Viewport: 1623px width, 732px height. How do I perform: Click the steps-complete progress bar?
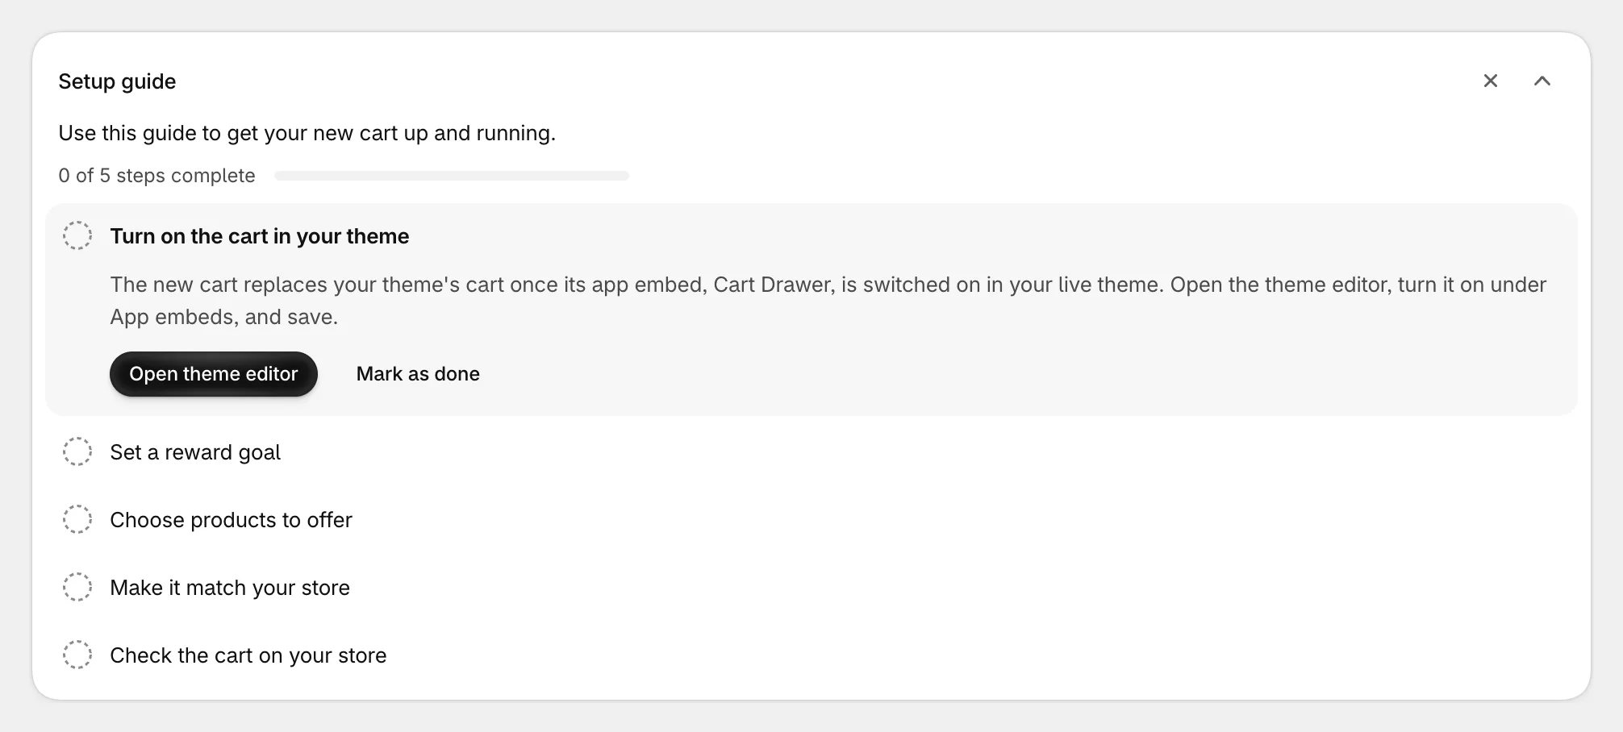(x=452, y=176)
